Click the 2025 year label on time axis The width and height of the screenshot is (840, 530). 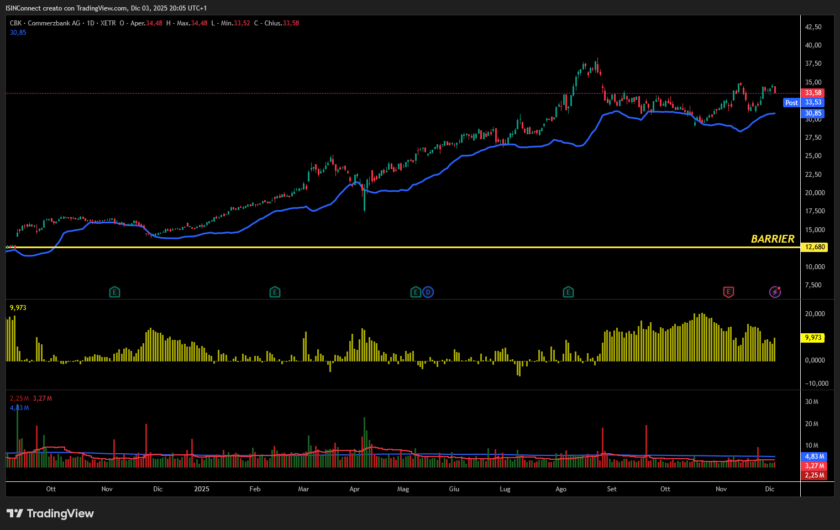click(202, 489)
